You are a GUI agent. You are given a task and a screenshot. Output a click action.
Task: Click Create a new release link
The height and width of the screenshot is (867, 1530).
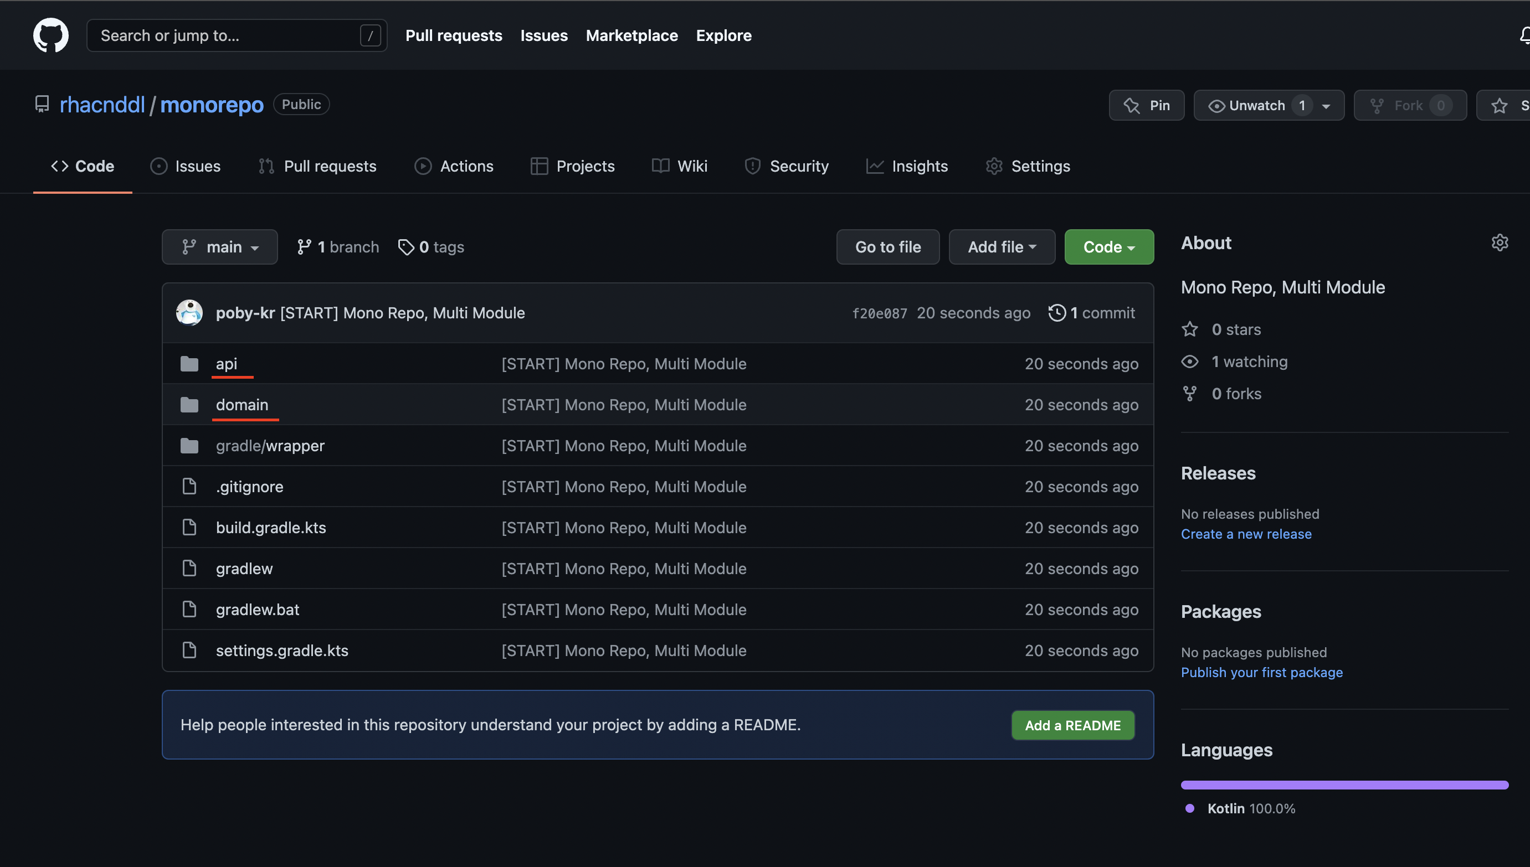pyautogui.click(x=1246, y=534)
